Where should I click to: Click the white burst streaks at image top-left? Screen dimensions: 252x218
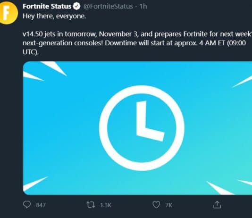(45, 71)
